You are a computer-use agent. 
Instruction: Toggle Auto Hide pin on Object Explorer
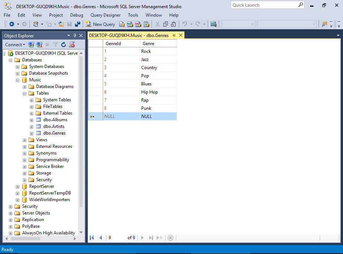pyautogui.click(x=75, y=35)
